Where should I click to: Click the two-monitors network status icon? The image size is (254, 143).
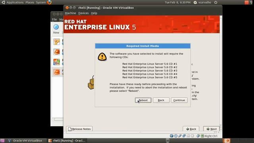click(x=184, y=136)
